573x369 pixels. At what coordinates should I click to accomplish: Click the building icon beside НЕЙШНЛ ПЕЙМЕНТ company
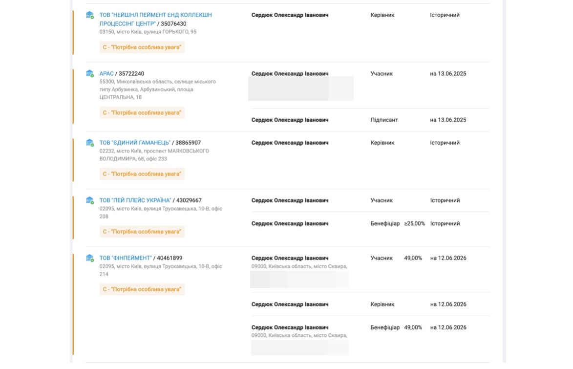(89, 15)
